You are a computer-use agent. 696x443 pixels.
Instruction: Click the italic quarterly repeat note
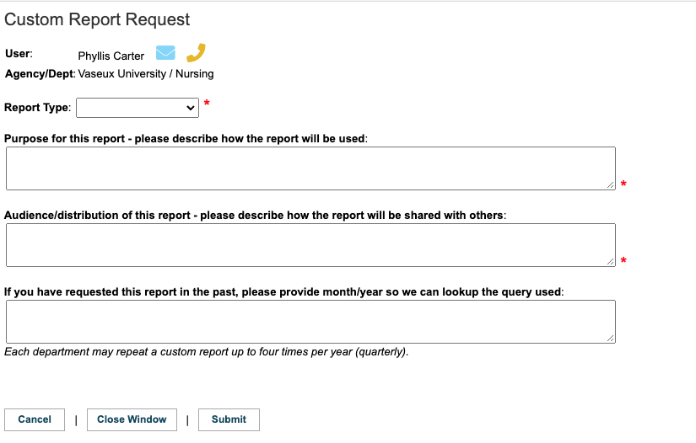click(x=207, y=352)
